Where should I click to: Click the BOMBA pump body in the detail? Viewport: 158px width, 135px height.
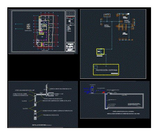(x=51, y=94)
